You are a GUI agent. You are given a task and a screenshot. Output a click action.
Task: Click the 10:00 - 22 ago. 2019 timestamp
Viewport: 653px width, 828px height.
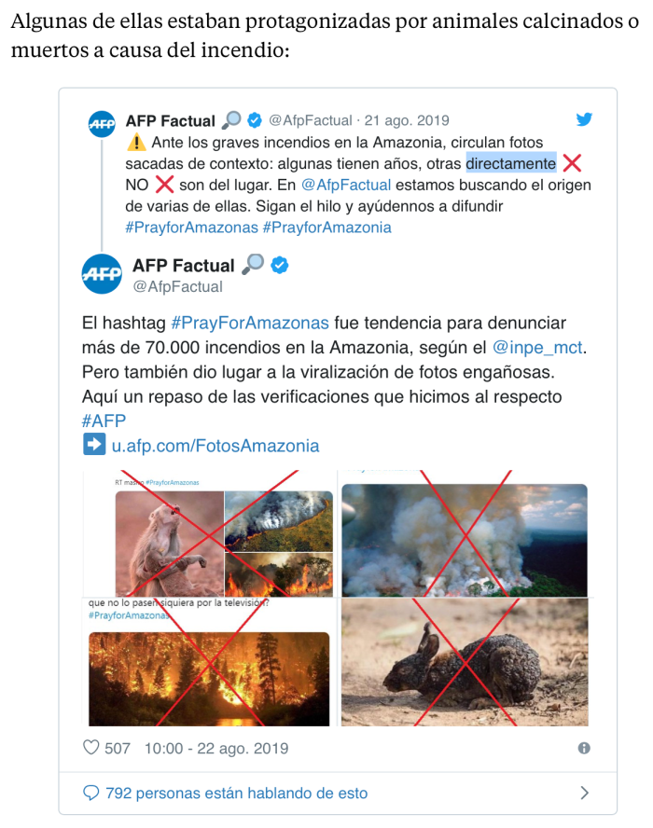click(x=216, y=748)
